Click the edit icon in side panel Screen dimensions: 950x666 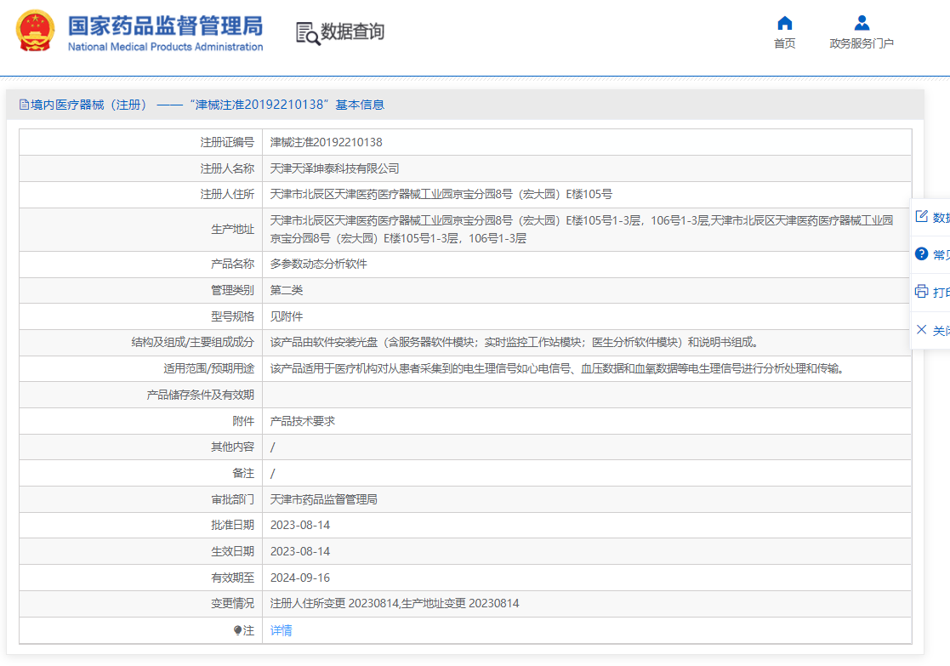(x=922, y=216)
